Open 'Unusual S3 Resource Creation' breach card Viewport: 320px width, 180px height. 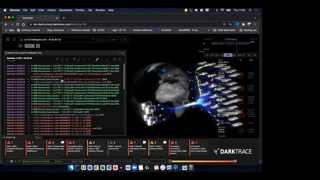[x=15, y=147]
